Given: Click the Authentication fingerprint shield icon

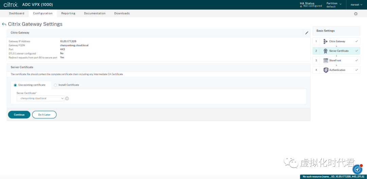Looking at the screenshot, I should (326, 70).
